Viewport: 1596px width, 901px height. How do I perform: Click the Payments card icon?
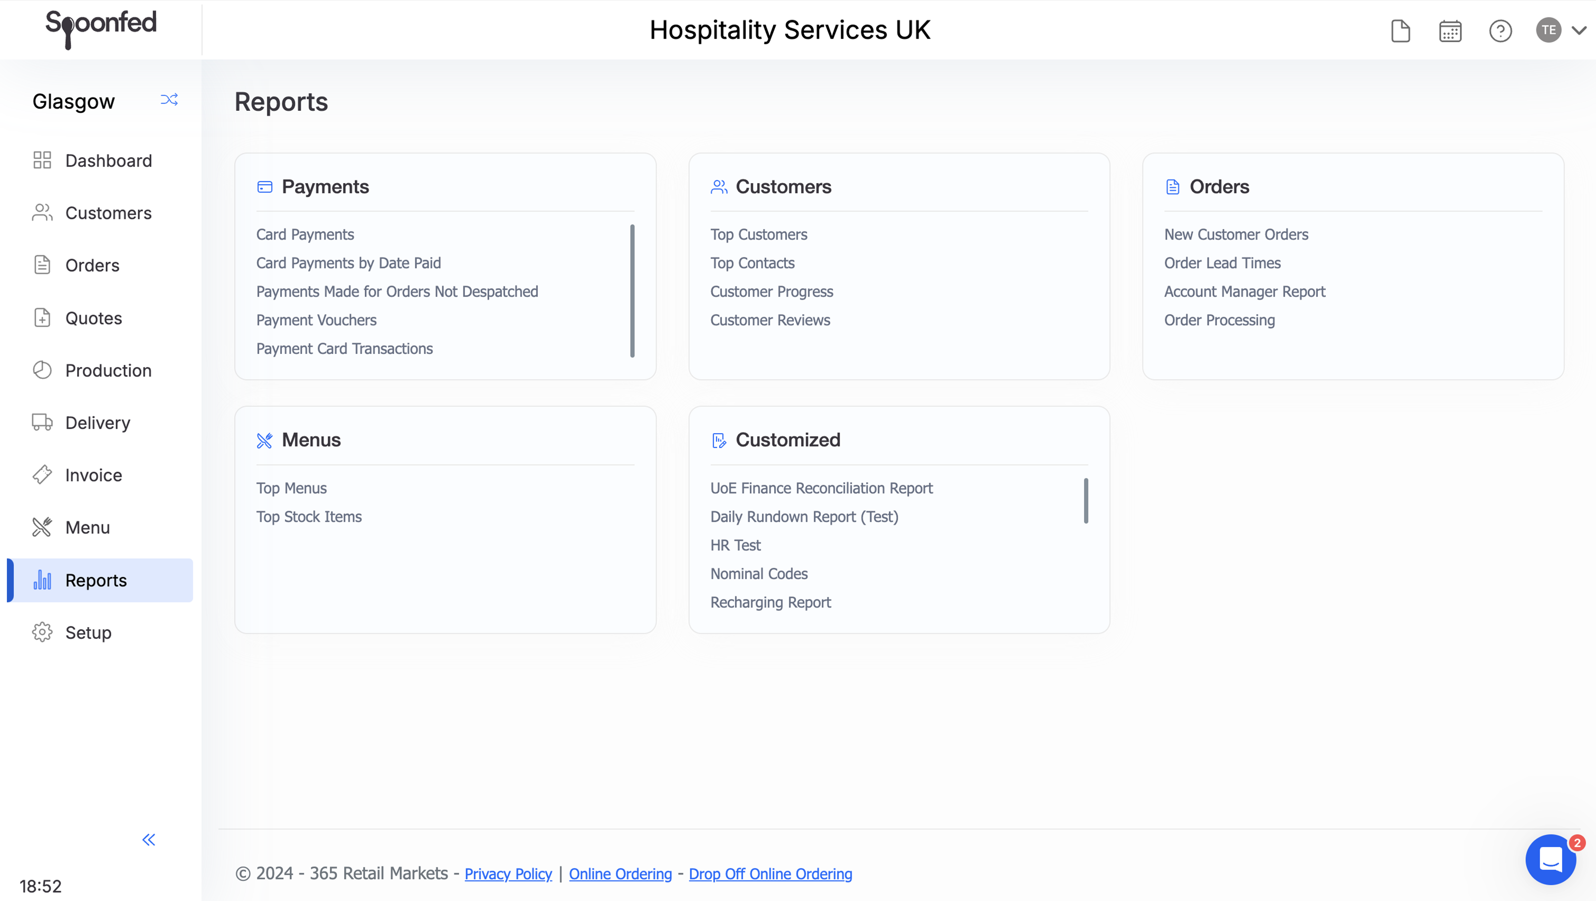pyautogui.click(x=264, y=187)
